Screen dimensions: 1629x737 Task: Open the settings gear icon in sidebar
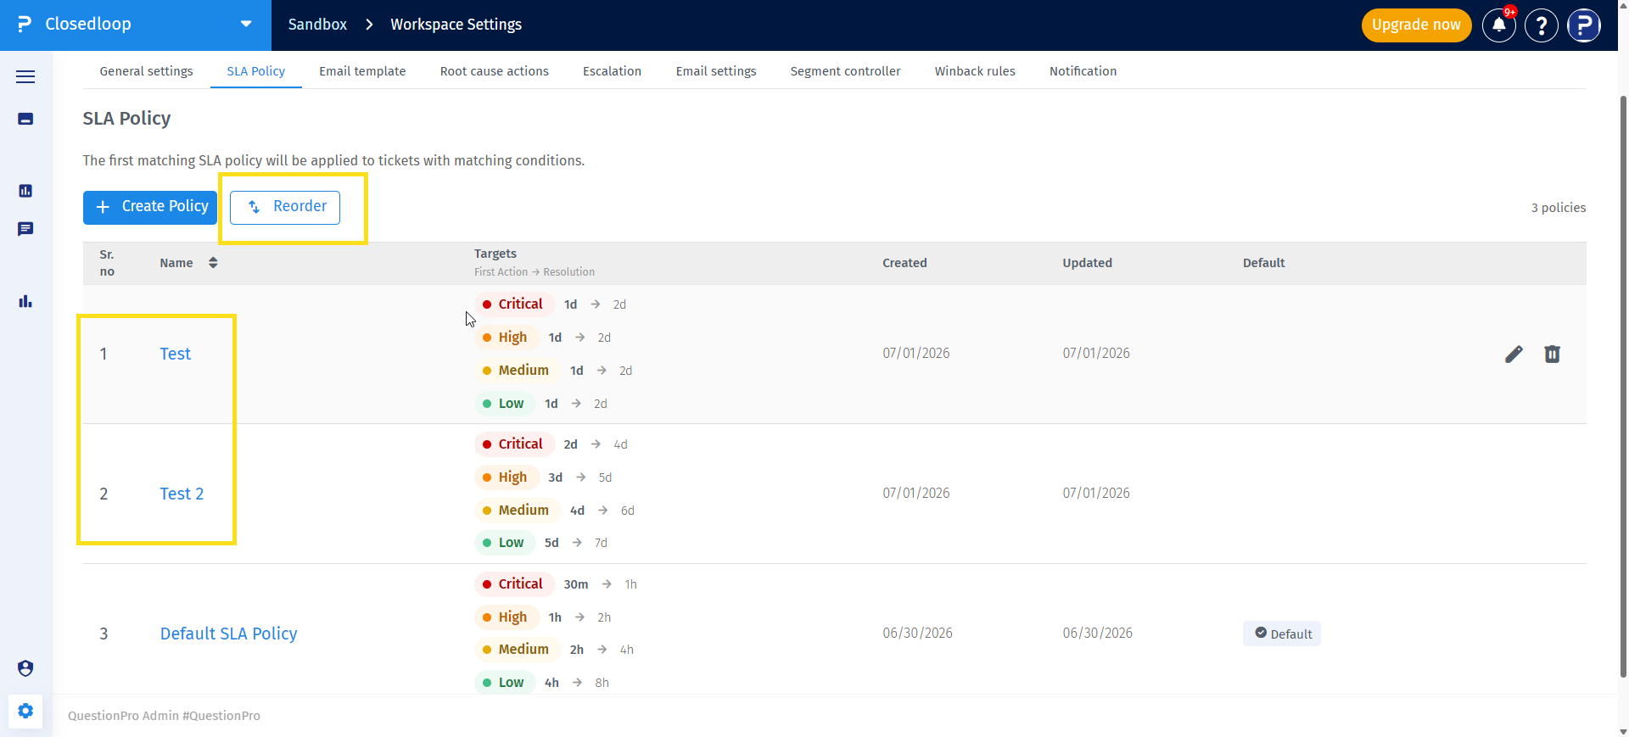pos(25,711)
